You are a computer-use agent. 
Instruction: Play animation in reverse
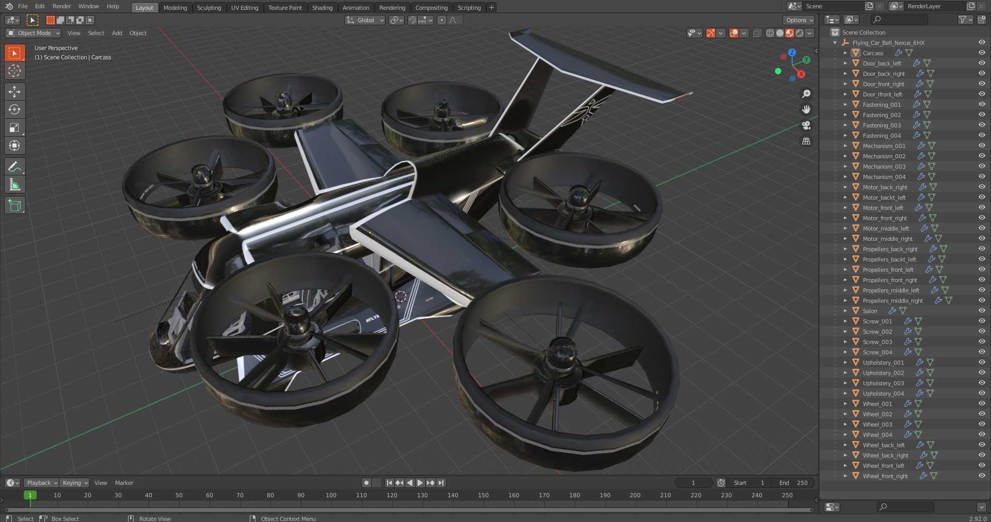tap(410, 483)
